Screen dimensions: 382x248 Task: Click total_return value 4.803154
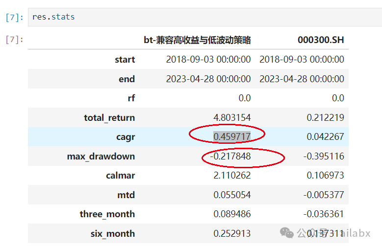(x=232, y=117)
